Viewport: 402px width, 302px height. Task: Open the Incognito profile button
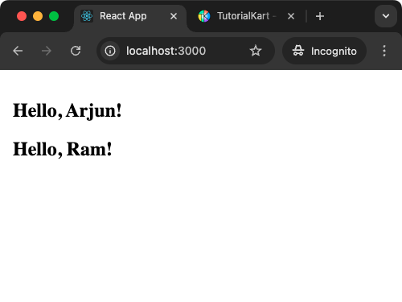click(x=324, y=51)
